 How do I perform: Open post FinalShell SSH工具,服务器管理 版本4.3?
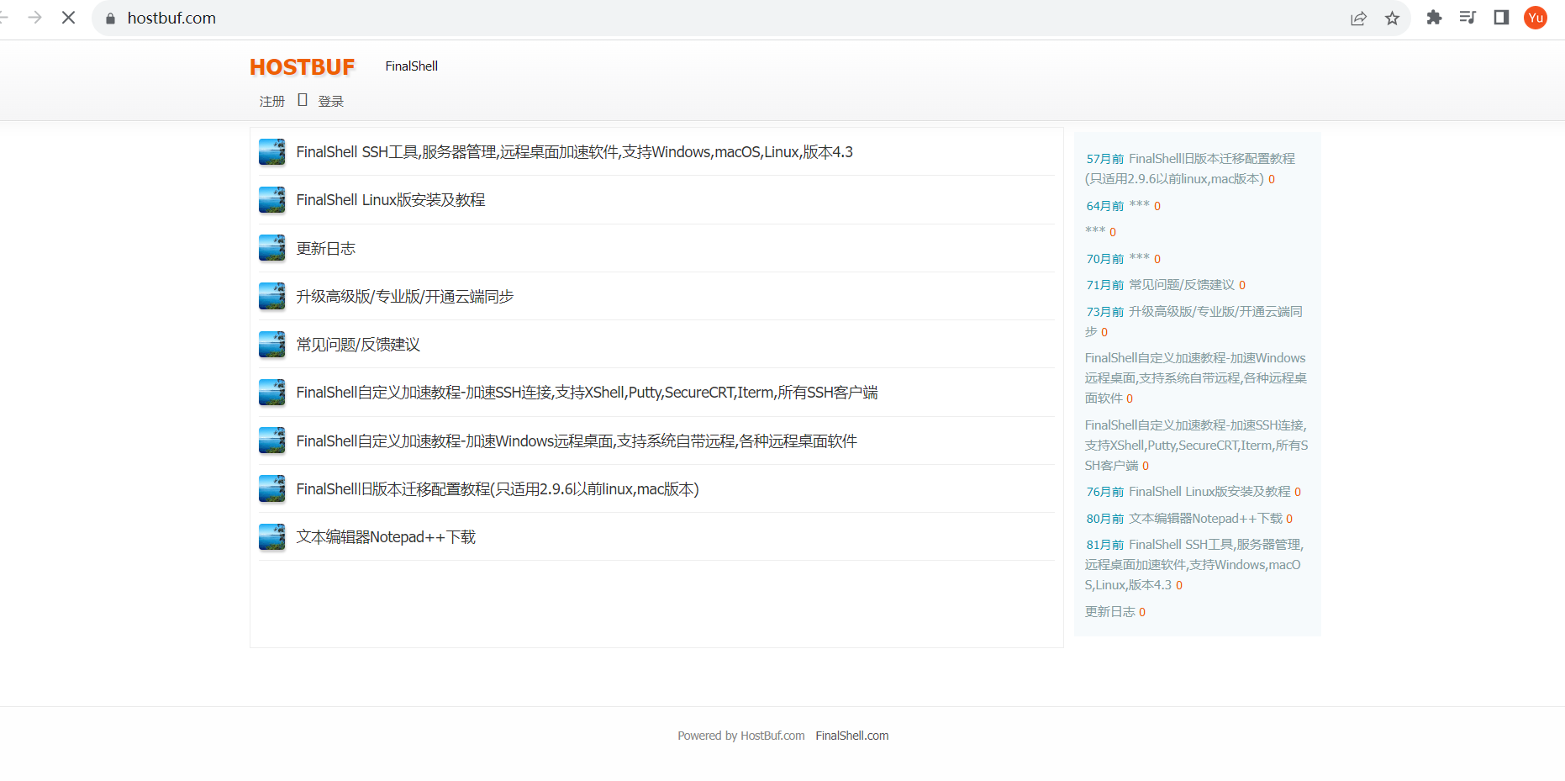[x=574, y=152]
